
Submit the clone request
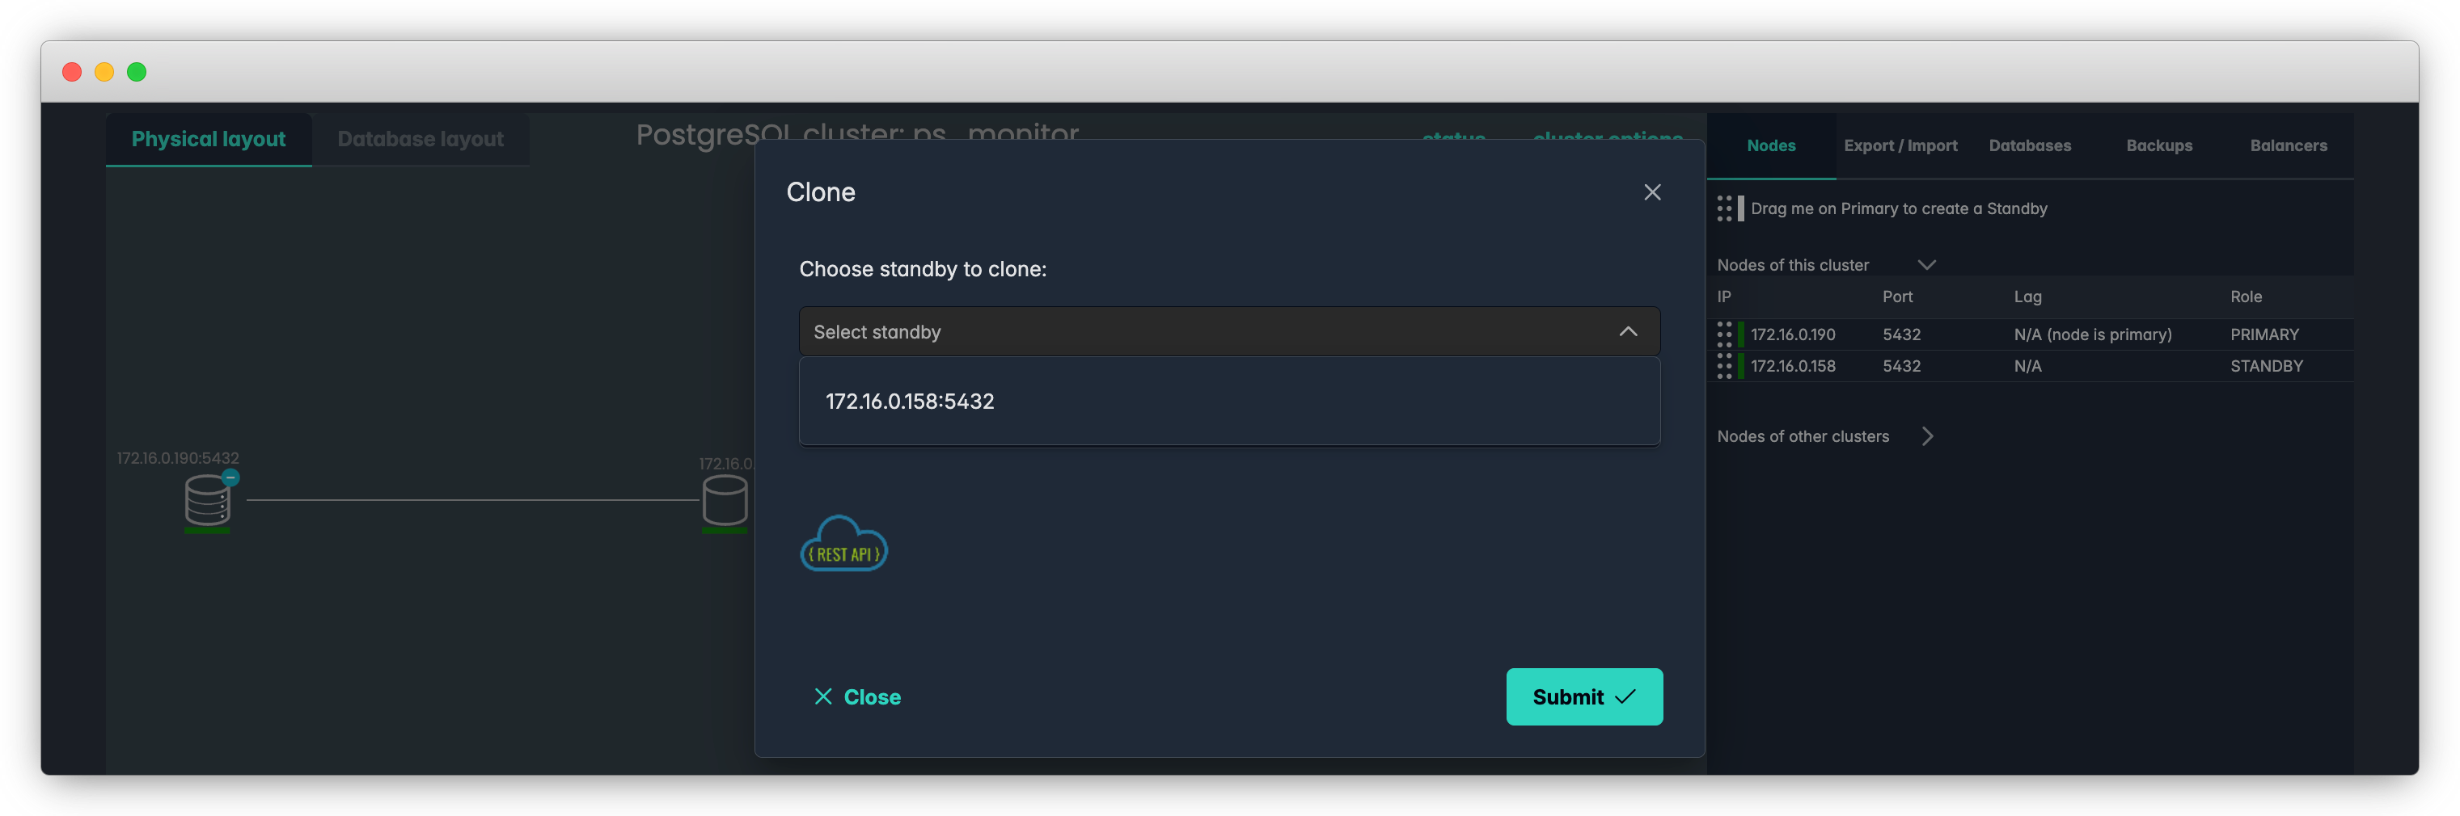[x=1584, y=696]
